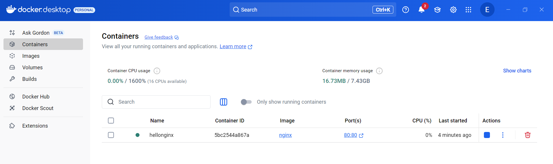Delete the hellonginx container

(x=528, y=135)
